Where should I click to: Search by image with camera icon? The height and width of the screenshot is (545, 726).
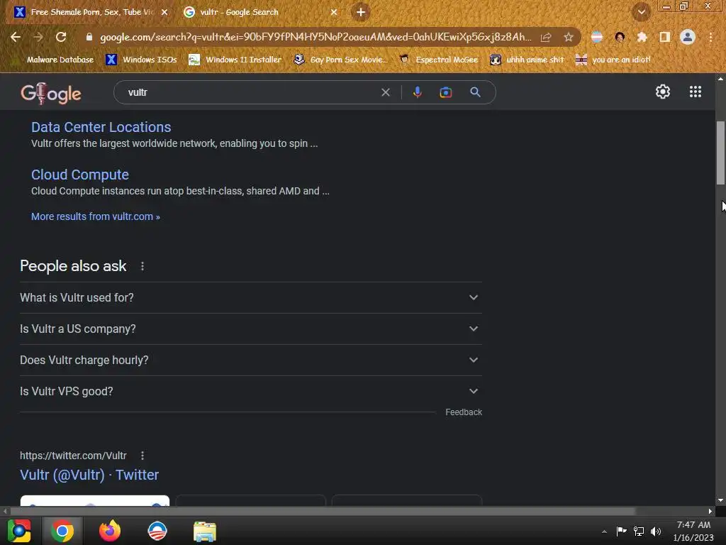(445, 92)
